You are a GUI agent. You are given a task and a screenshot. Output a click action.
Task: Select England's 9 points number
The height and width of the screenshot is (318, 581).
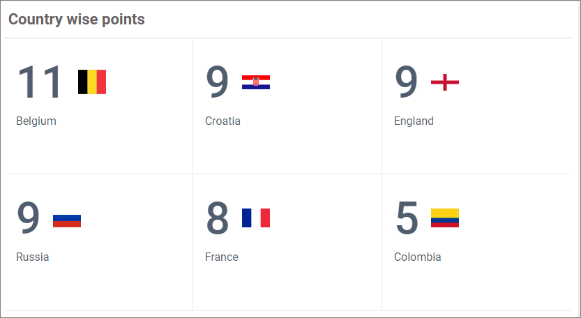[407, 82]
